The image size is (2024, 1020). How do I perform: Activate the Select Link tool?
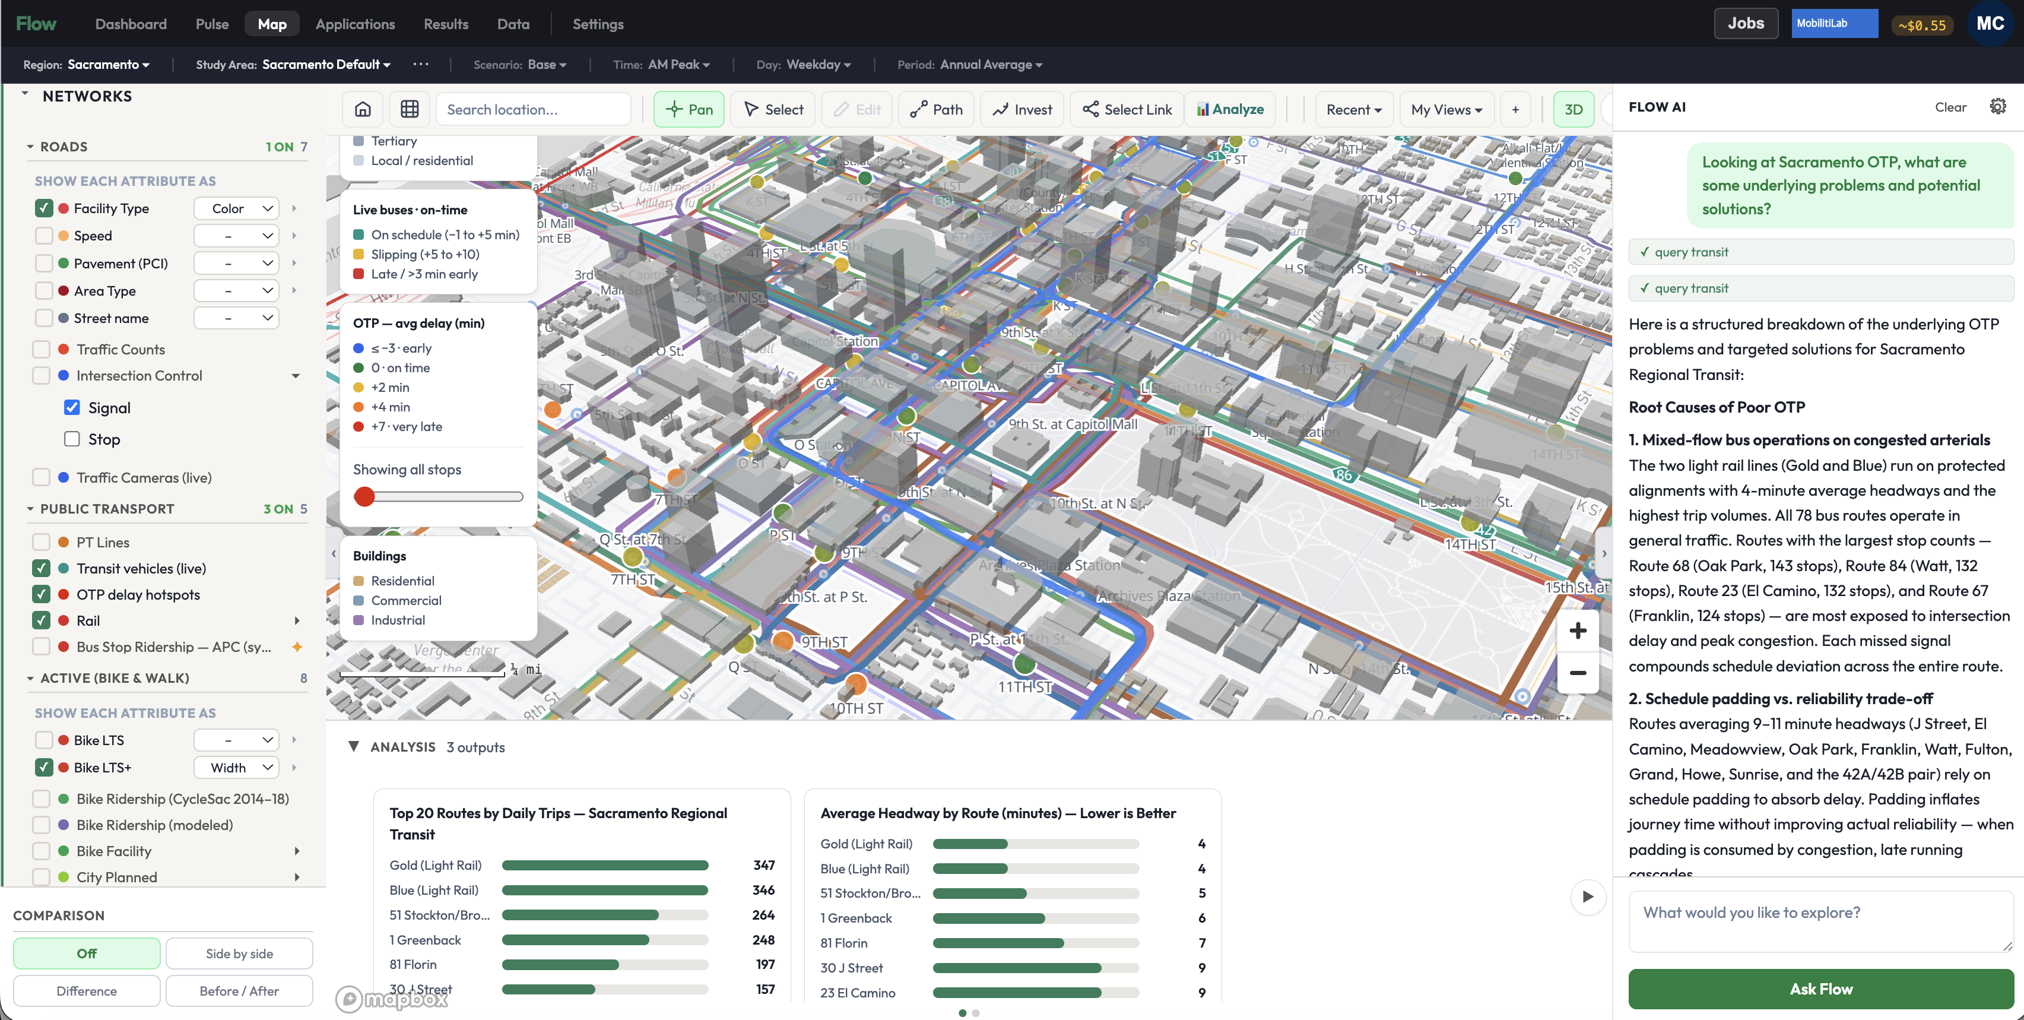1127,109
